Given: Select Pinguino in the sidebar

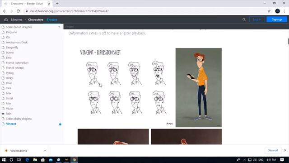Looking at the screenshot, I should point(11,32).
